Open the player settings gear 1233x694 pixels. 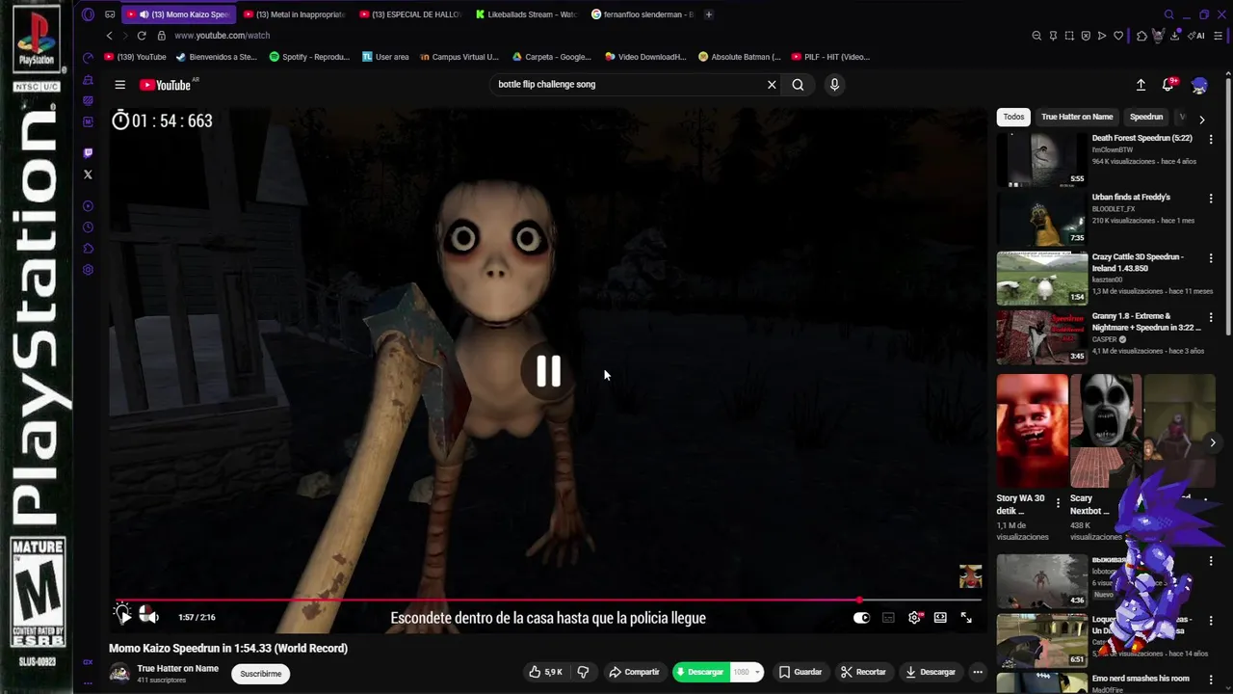pos(914,618)
